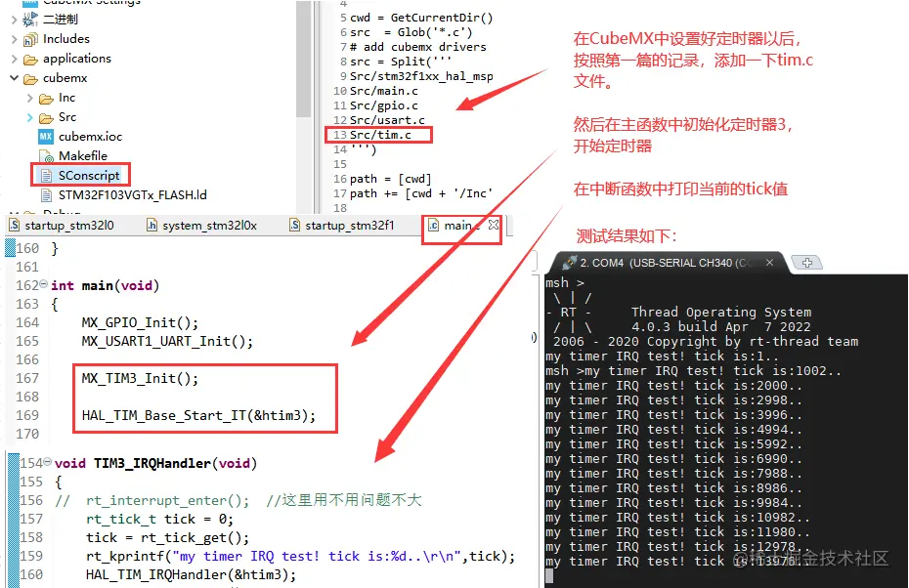The width and height of the screenshot is (909, 588).
Task: Select the SConscript file
Action: pos(89,176)
